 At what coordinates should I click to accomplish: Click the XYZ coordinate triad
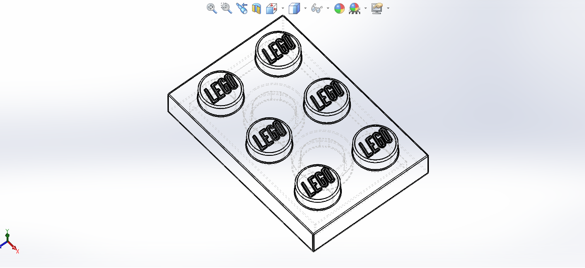[9, 241]
